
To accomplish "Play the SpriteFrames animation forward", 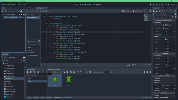I will coord(61,72).
